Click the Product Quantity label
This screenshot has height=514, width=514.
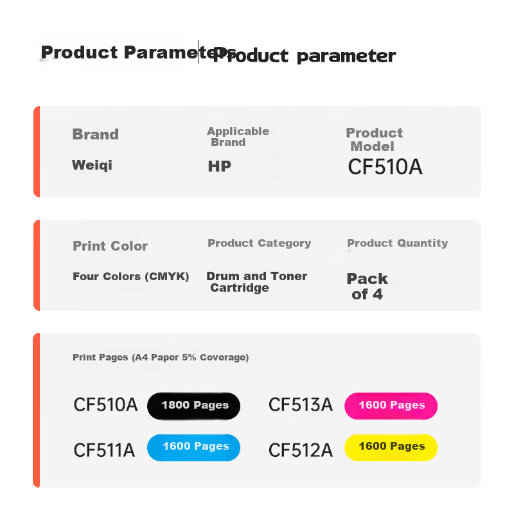pyautogui.click(x=398, y=243)
